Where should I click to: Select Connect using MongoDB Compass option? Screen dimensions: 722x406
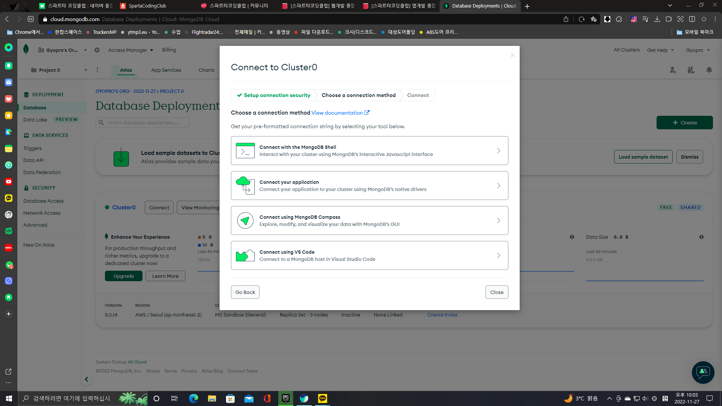click(x=369, y=220)
